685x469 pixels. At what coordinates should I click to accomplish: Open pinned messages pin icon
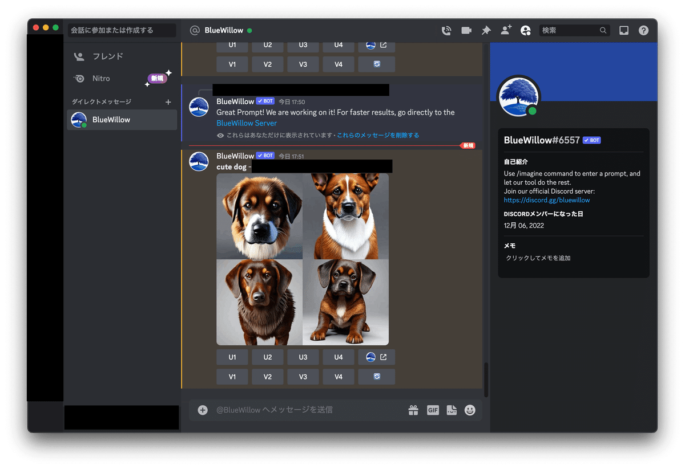486,31
